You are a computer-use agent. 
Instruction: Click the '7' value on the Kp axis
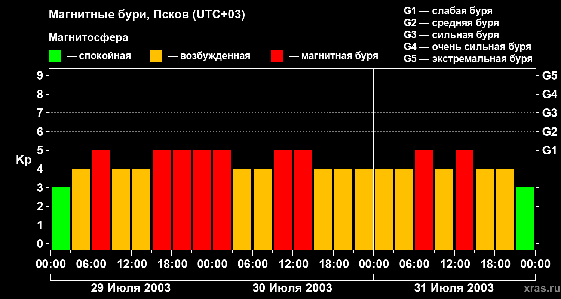(x=40, y=113)
